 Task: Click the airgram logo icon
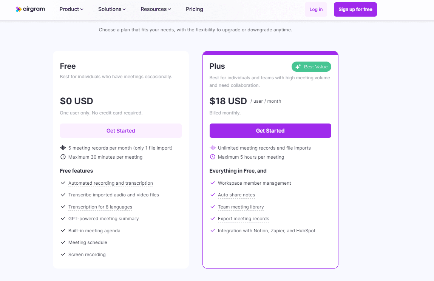19,9
